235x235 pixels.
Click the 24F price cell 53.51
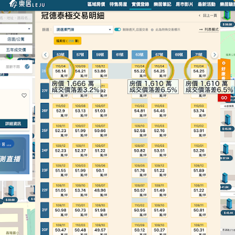[159, 150]
